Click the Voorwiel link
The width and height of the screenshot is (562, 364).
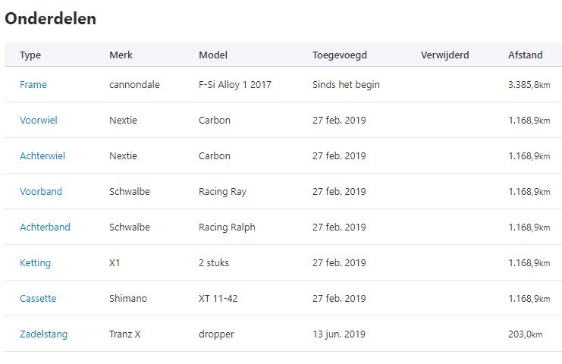[39, 121]
